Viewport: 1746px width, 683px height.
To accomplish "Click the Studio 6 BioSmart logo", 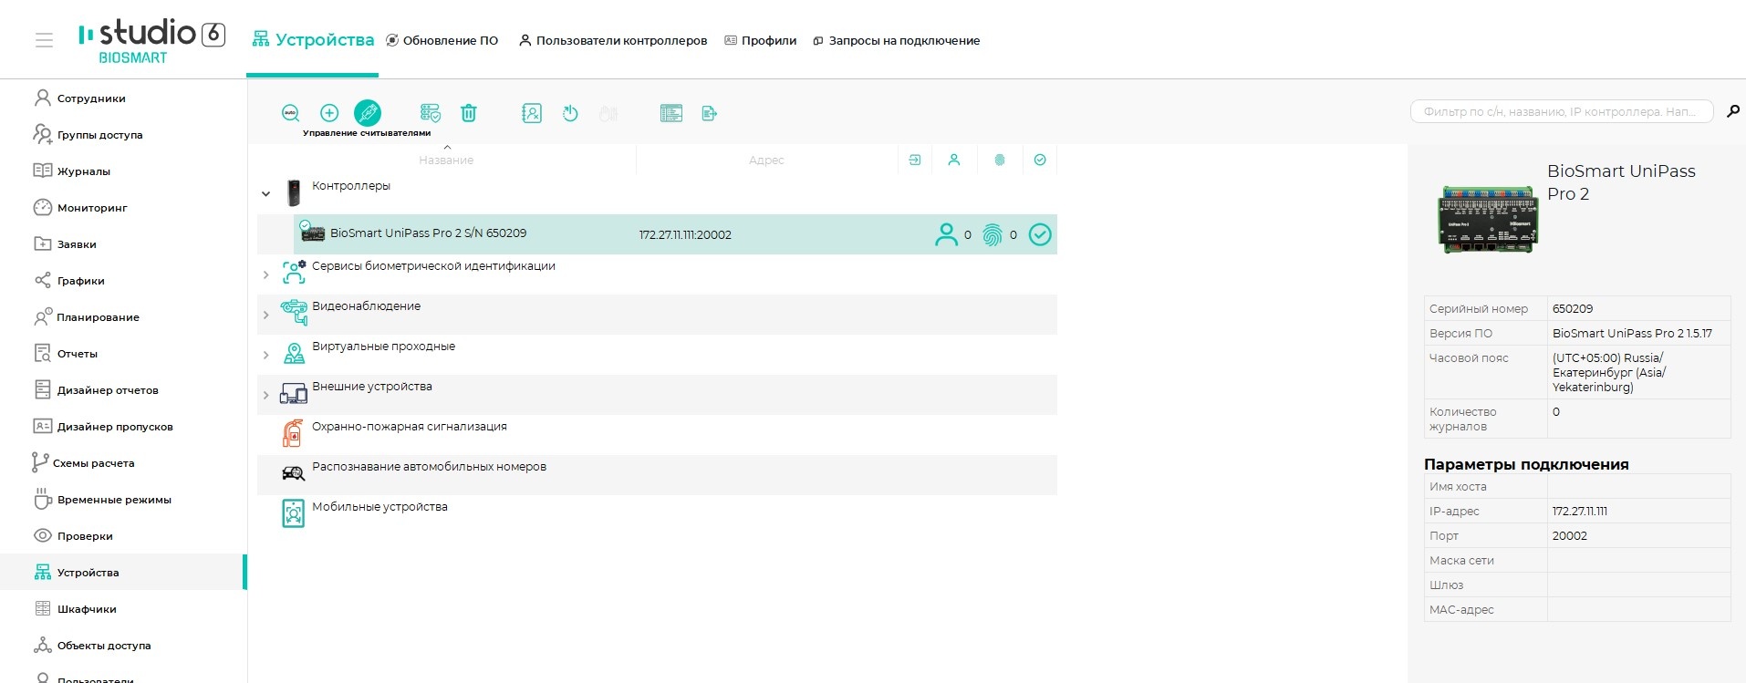I will point(152,41).
